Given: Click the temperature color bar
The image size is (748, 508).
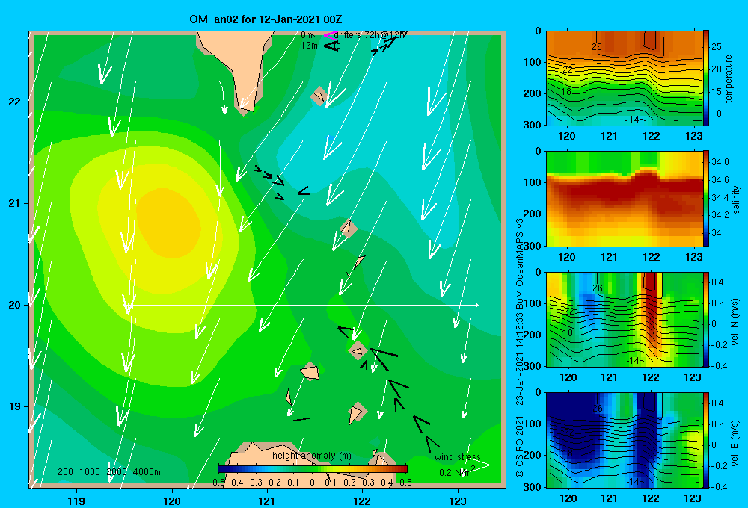Looking at the screenshot, I should pos(706,78).
